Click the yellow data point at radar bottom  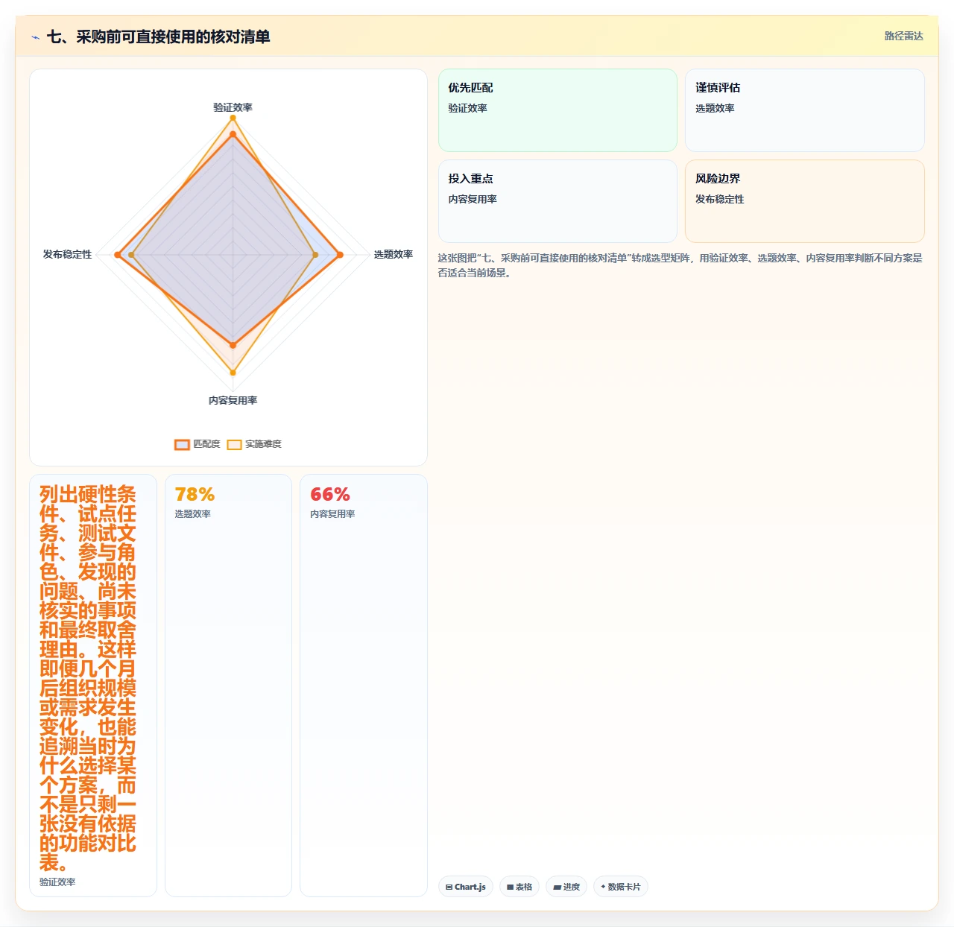(x=233, y=373)
